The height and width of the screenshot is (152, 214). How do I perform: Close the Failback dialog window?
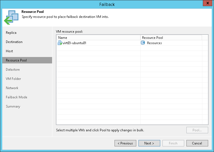(207, 4)
